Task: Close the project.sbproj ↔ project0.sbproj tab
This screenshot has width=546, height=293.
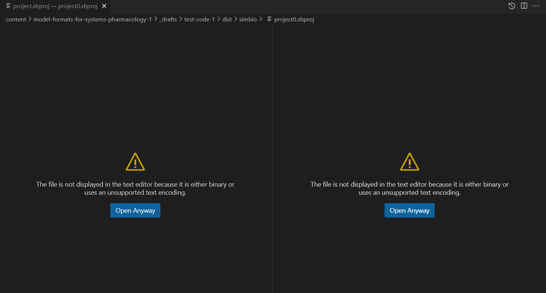Action: tap(104, 6)
